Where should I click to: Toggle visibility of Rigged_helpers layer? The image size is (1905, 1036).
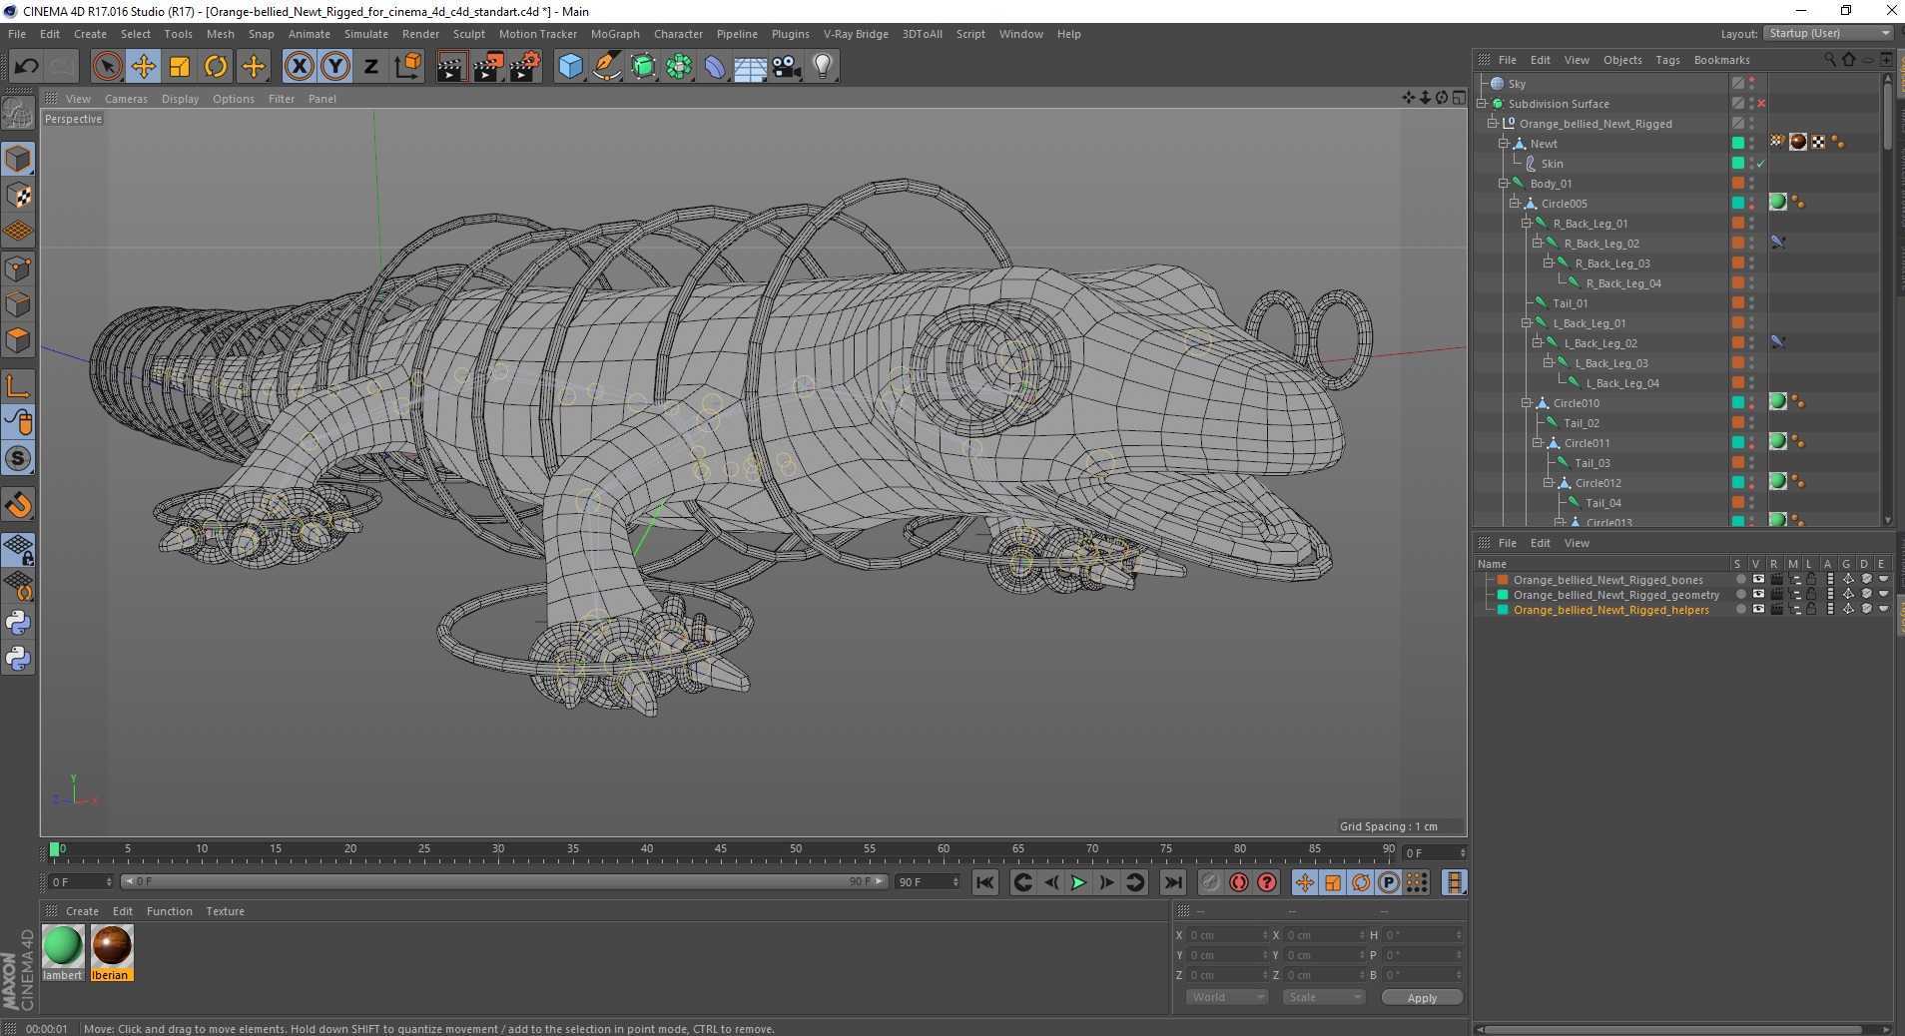pos(1758,609)
